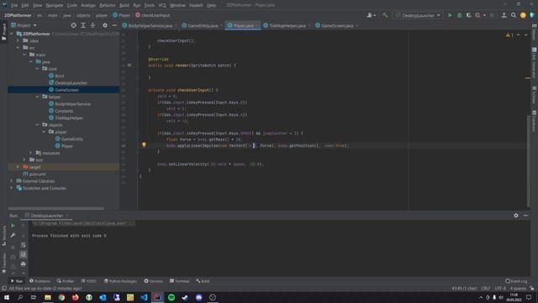Viewport: 538px width, 303px height.
Task: Open Spotify from the taskbar
Action: [171, 297]
